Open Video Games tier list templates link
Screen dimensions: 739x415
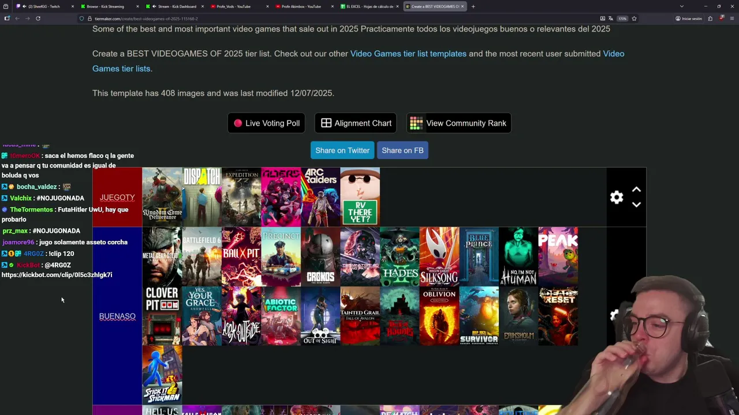pos(408,54)
